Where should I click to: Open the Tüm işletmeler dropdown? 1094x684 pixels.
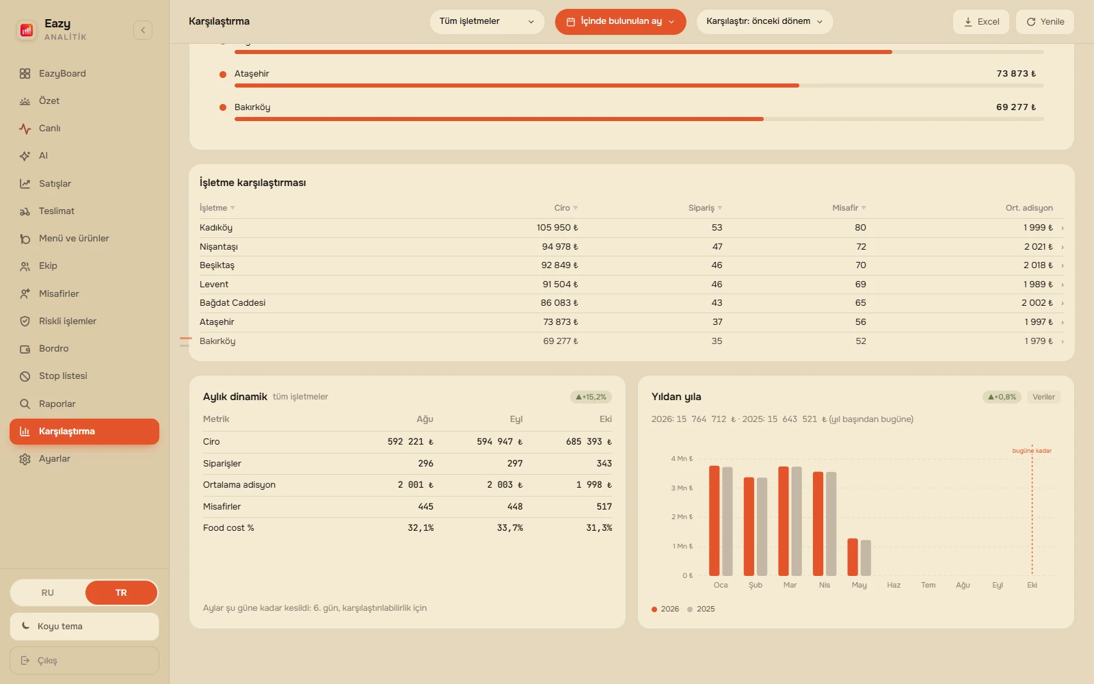pyautogui.click(x=487, y=22)
